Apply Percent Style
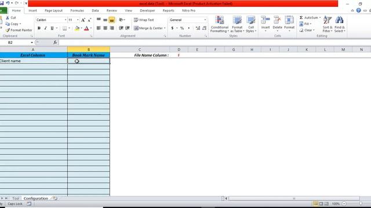This screenshot has height=208, width=371. [182, 28]
